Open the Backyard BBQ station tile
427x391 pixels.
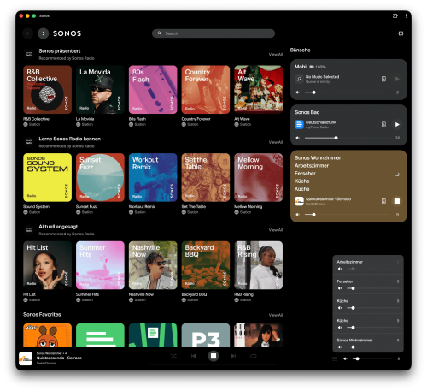[x=206, y=265]
